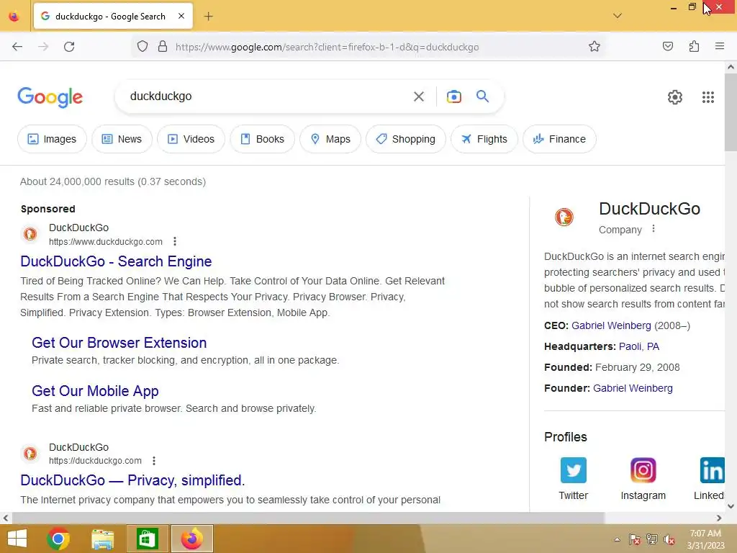Save page to Pocket icon
Image resolution: width=737 pixels, height=553 pixels.
[667, 47]
